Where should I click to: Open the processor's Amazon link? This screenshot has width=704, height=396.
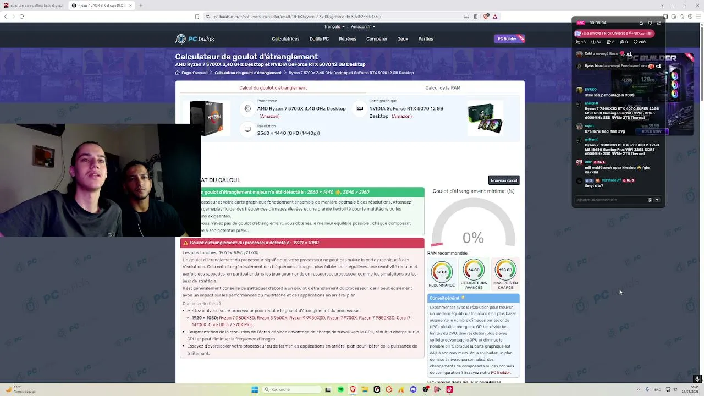coord(269,116)
